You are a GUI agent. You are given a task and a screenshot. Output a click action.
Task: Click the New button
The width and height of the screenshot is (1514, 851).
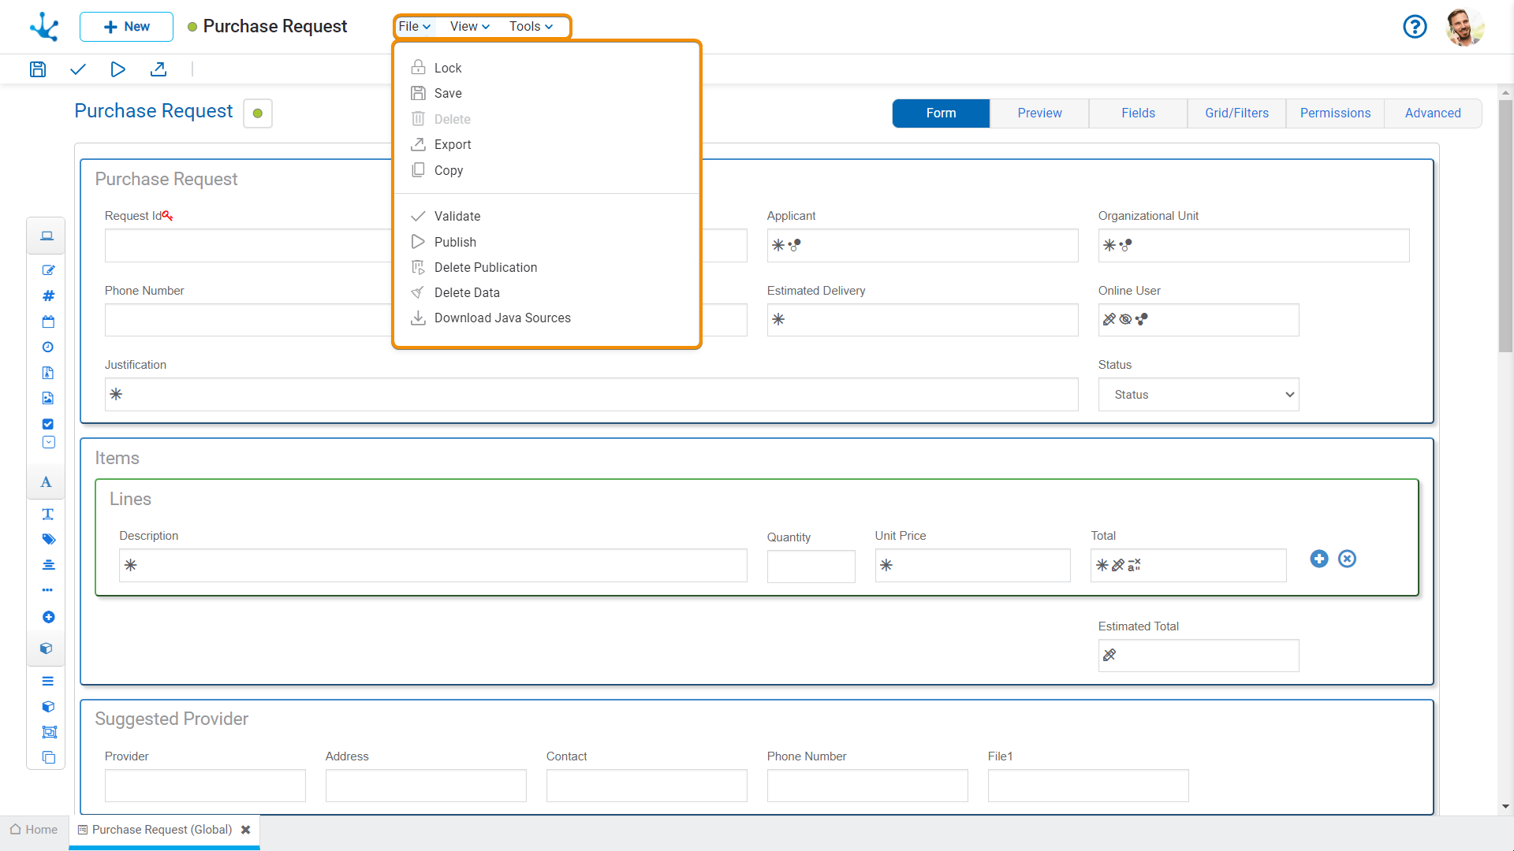[x=126, y=27]
